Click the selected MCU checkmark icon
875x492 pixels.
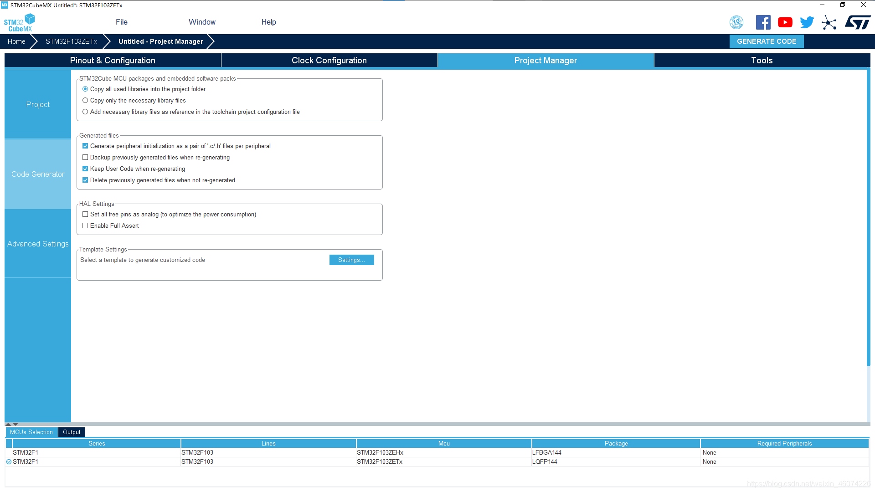tap(9, 462)
